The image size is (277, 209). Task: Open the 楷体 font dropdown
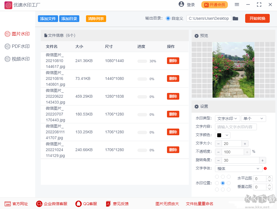239,168
